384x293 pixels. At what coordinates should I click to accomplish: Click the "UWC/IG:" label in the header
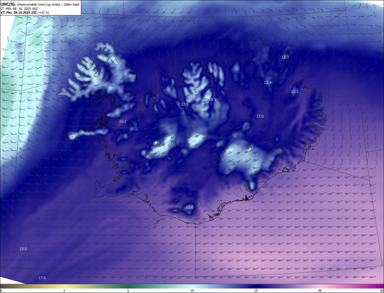coord(8,4)
